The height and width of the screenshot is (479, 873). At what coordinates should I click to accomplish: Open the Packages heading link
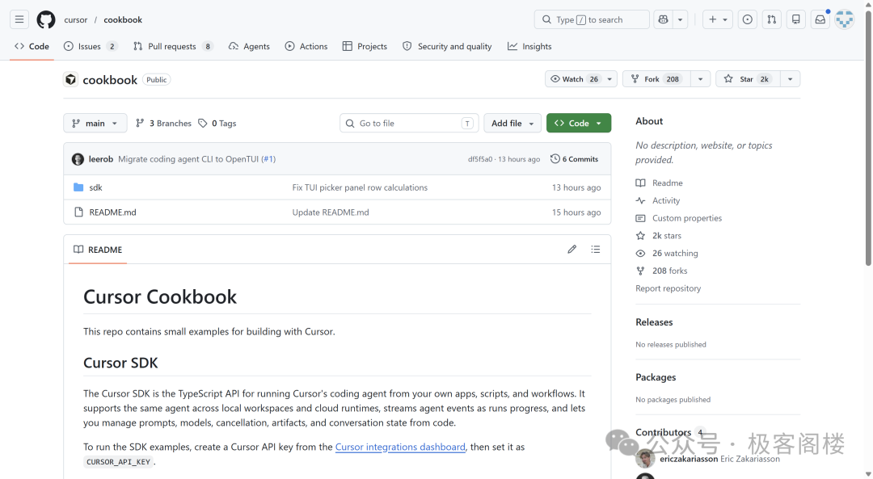[x=656, y=377]
